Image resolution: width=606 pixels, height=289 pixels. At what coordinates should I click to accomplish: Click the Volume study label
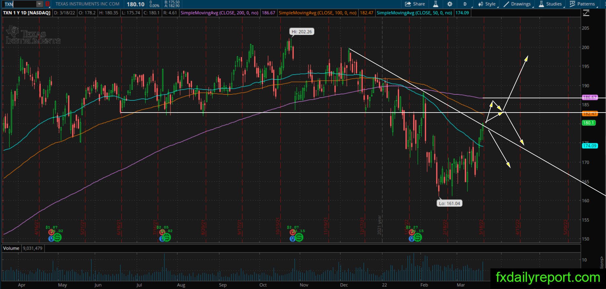click(11, 248)
